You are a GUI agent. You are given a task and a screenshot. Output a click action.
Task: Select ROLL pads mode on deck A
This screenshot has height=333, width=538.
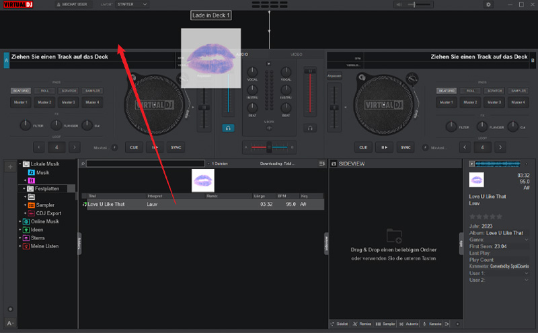click(44, 91)
